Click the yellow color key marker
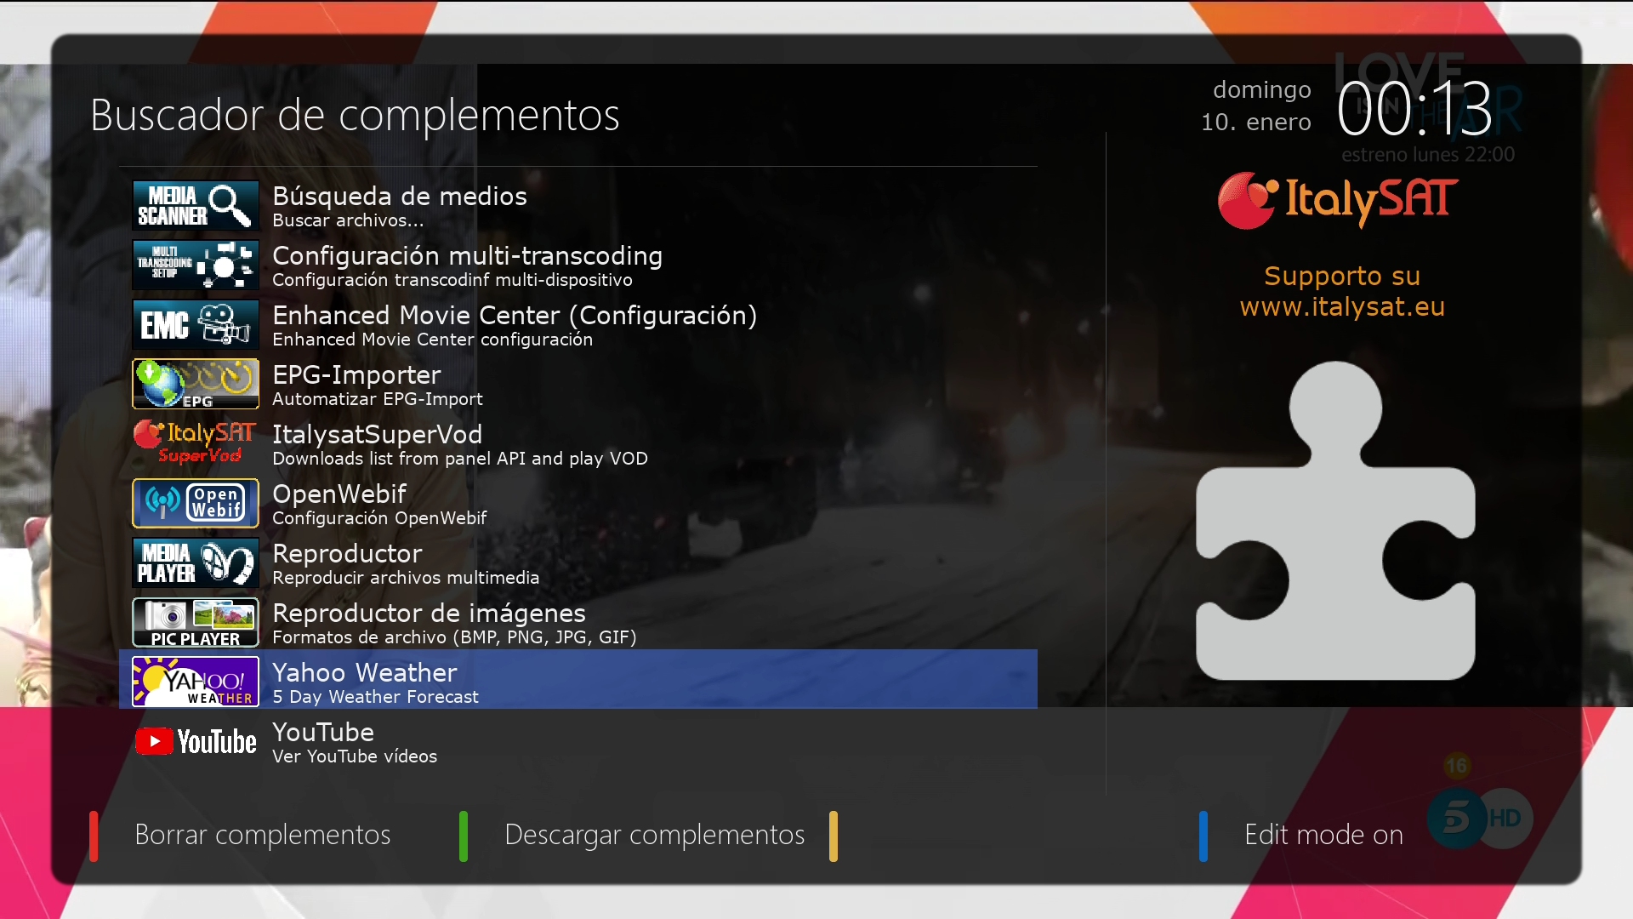The image size is (1633, 919). tap(834, 836)
